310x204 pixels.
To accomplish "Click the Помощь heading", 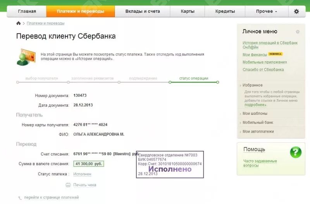I will click(x=254, y=149).
